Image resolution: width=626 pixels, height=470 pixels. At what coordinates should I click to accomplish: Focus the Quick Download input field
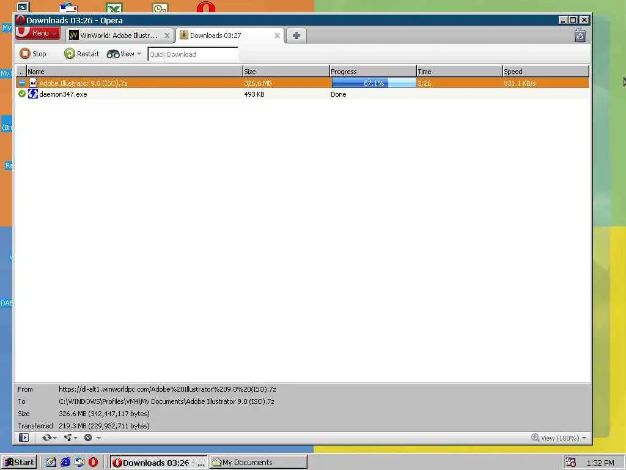[x=193, y=54]
